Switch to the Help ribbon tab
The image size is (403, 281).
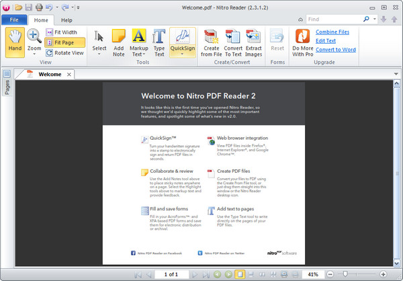(x=66, y=20)
